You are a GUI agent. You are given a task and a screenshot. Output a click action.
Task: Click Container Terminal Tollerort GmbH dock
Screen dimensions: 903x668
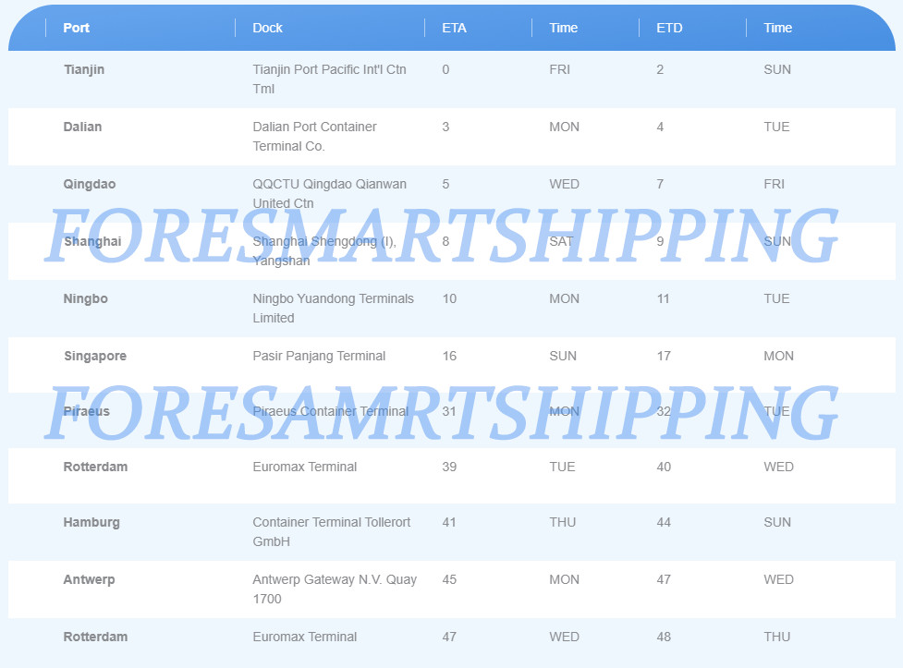click(331, 531)
